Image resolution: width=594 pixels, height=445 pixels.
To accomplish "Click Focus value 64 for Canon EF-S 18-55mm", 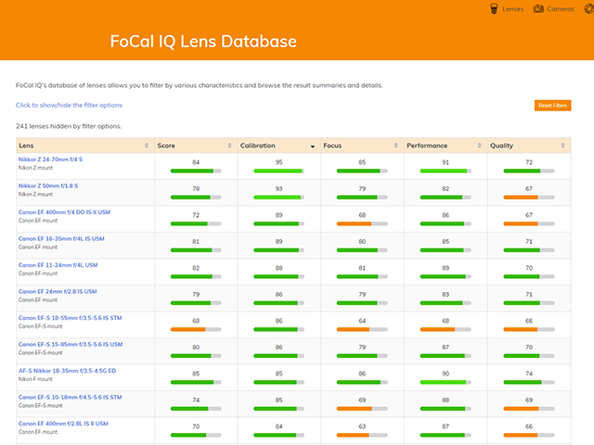I will tap(362, 321).
